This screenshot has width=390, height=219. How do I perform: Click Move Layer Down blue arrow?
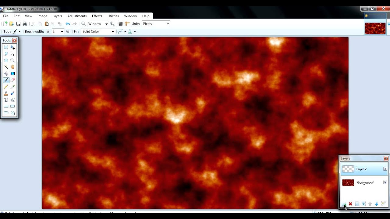click(x=377, y=204)
